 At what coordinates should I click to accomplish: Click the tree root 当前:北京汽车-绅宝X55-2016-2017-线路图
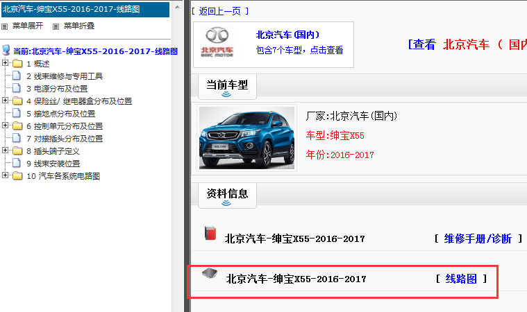(x=95, y=51)
